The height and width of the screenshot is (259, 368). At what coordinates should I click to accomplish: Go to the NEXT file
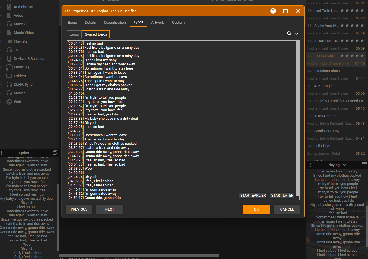110,209
